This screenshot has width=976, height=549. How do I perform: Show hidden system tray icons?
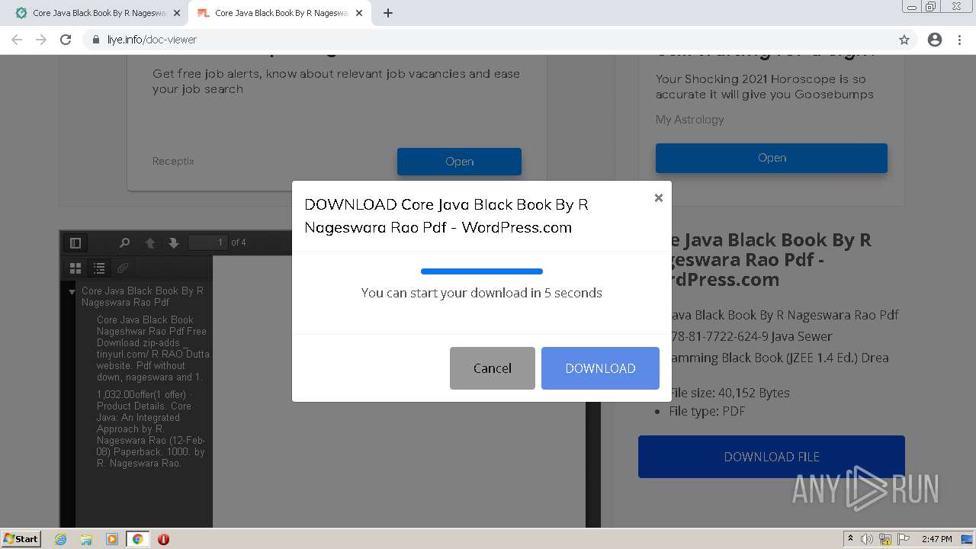point(850,539)
